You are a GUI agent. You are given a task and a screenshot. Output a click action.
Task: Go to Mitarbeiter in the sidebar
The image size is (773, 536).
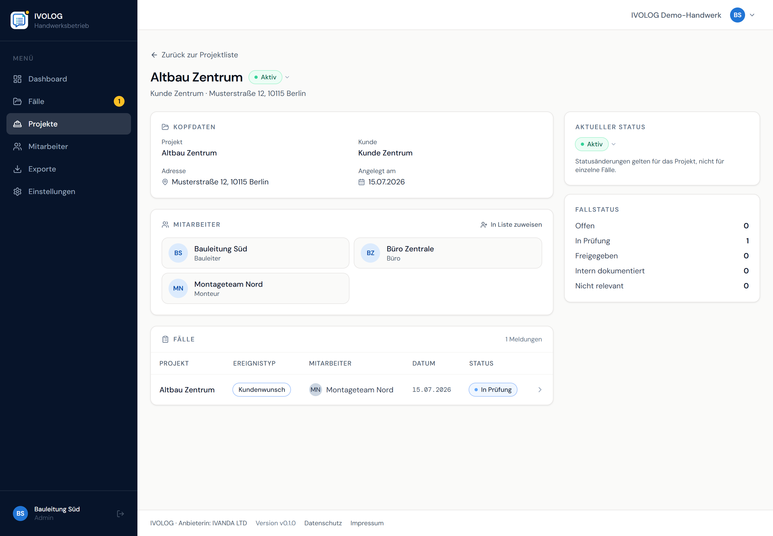point(69,146)
